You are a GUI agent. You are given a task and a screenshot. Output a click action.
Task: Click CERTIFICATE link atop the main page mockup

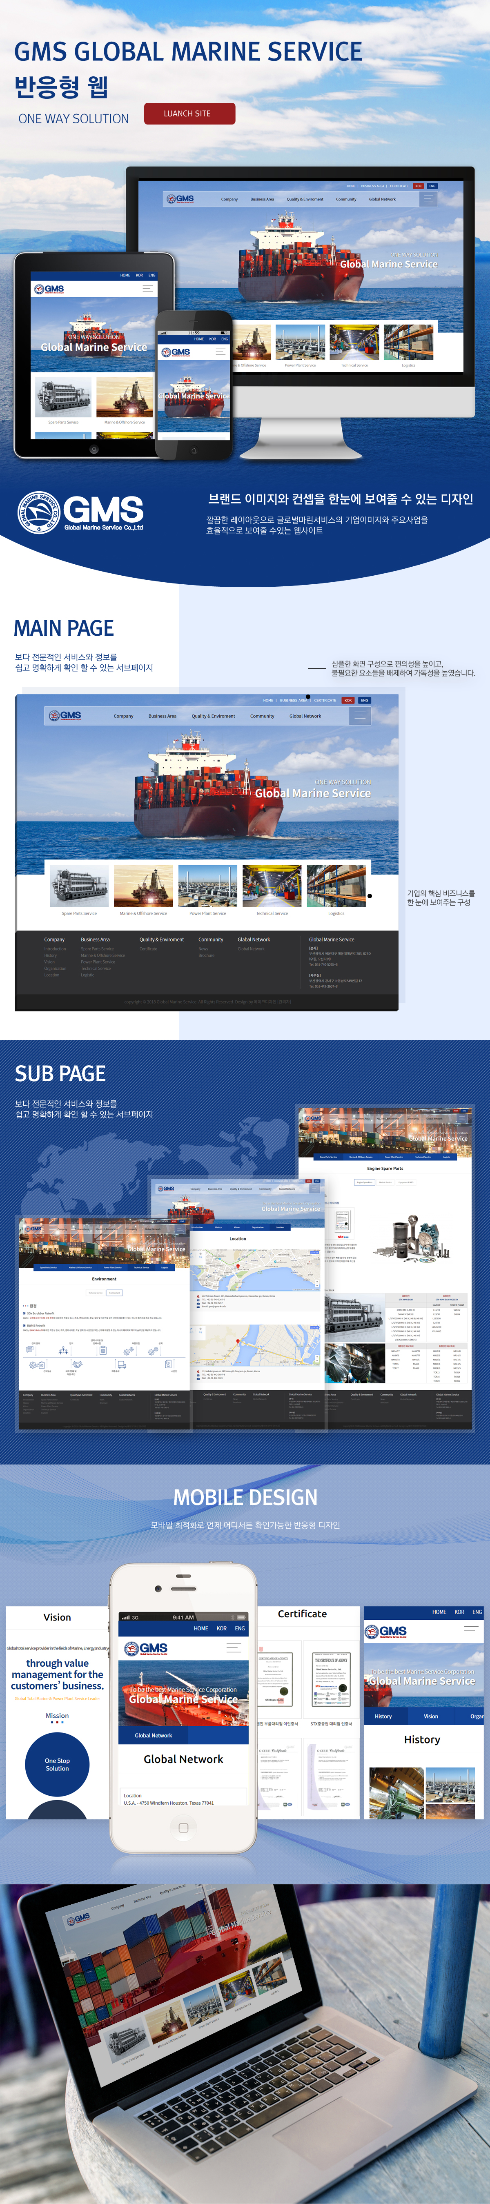click(x=325, y=700)
